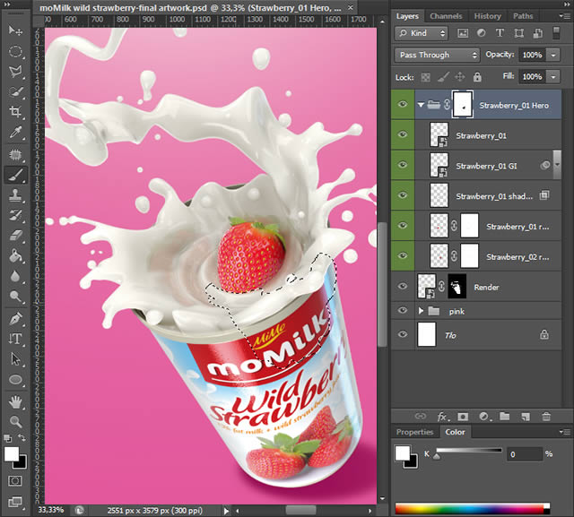574x517 pixels.
Task: Switch to the History tab
Action: coord(487,16)
